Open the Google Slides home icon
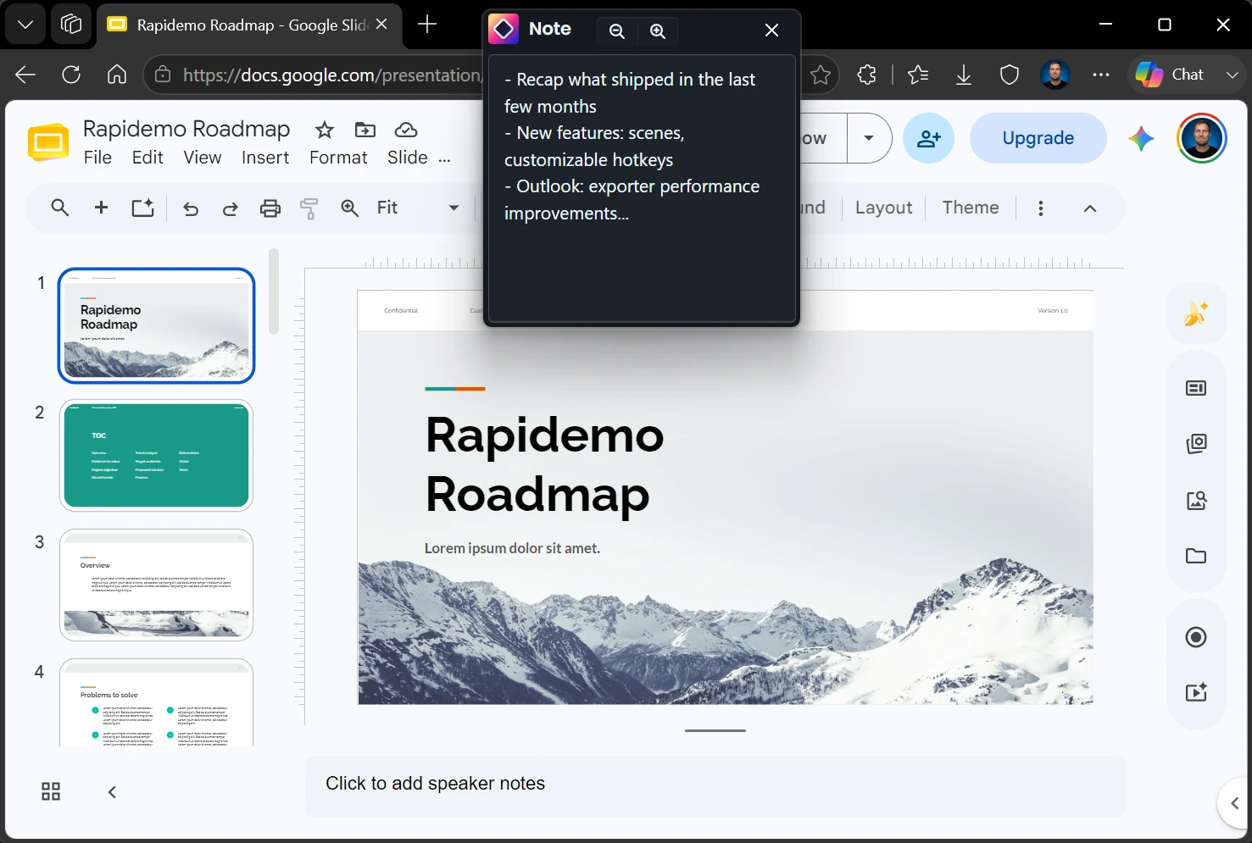The width and height of the screenshot is (1252, 843). pyautogui.click(x=48, y=141)
